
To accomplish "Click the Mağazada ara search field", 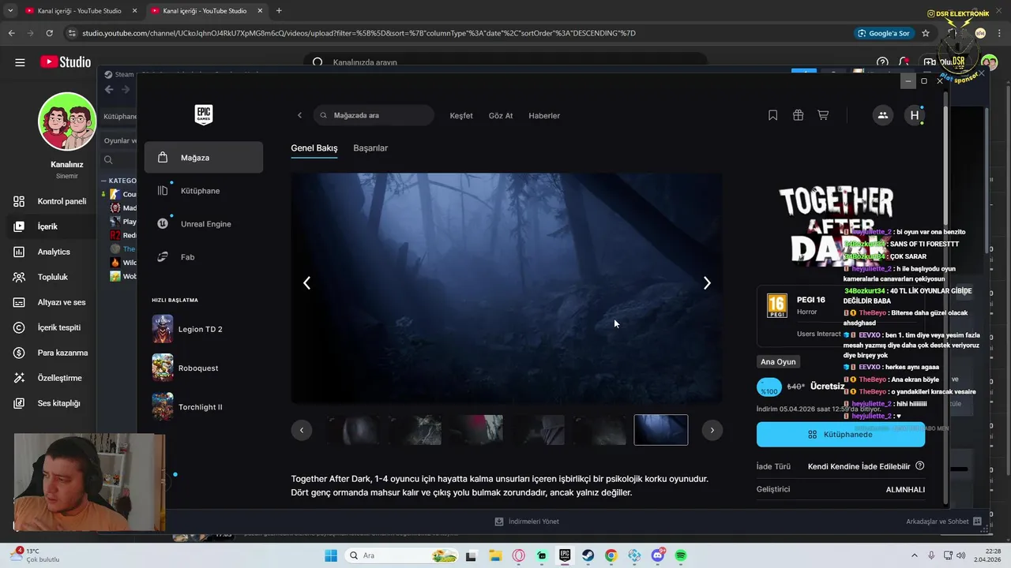I will [x=374, y=115].
